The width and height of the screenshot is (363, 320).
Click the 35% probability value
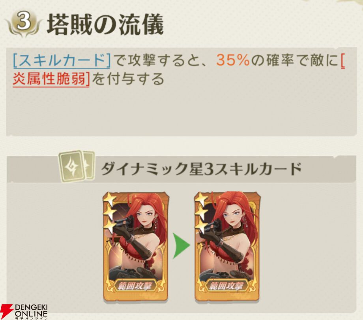point(233,60)
